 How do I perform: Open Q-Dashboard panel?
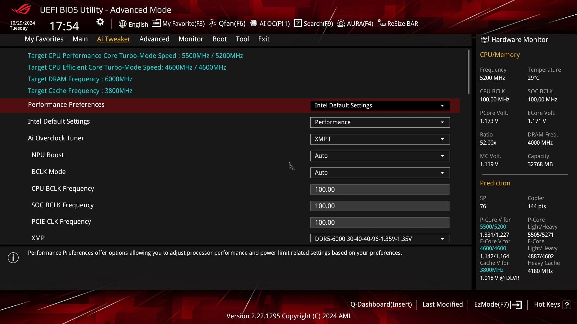click(381, 304)
